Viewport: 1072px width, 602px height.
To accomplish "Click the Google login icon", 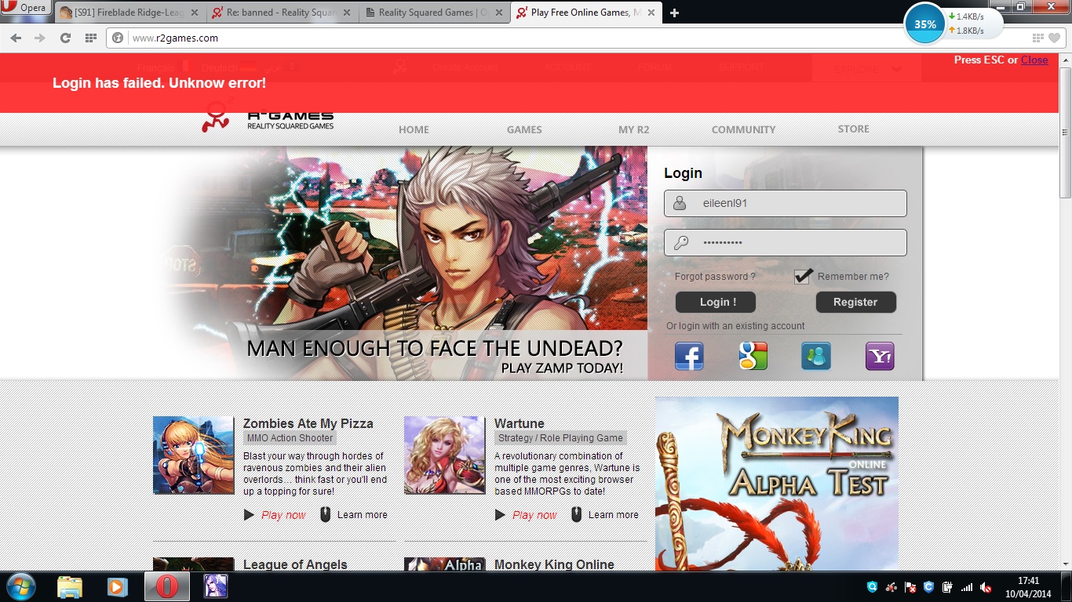I will click(x=753, y=357).
